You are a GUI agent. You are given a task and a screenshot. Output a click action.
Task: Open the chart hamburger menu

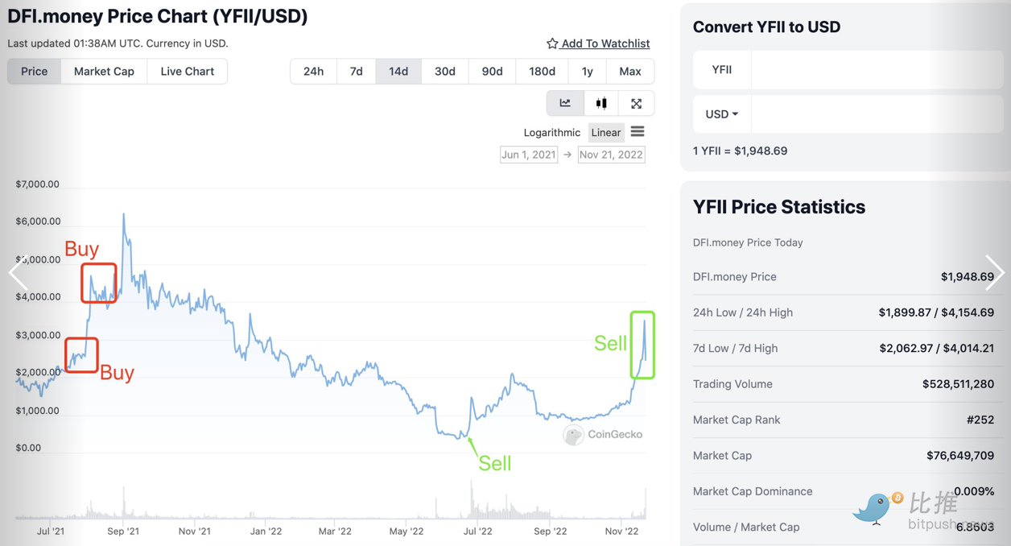click(638, 132)
